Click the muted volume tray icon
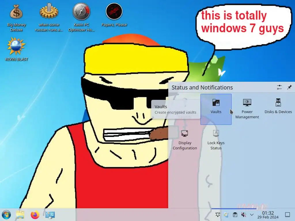295x221 pixels. [x=243, y=215]
